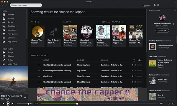This screenshot has width=177, height=106.
Task: Click the Geoffrey Blasman name
Action: point(156,41)
